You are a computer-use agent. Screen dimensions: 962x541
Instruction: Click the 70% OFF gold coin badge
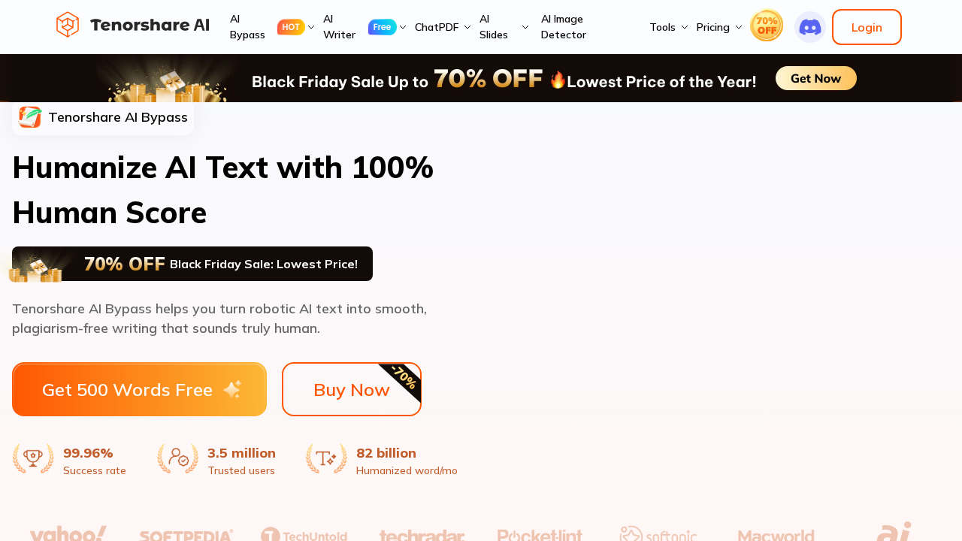[767, 26]
